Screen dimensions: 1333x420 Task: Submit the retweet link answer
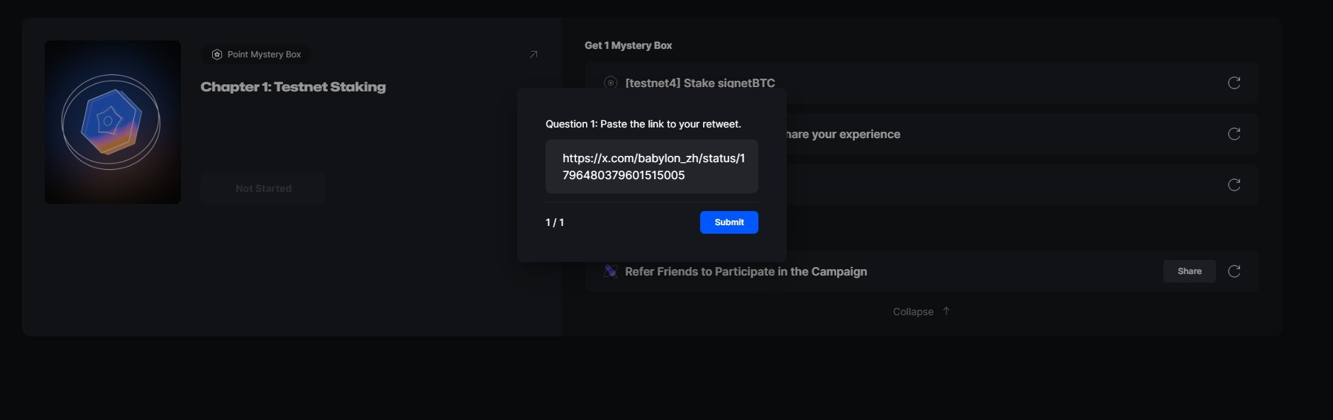pyautogui.click(x=729, y=222)
